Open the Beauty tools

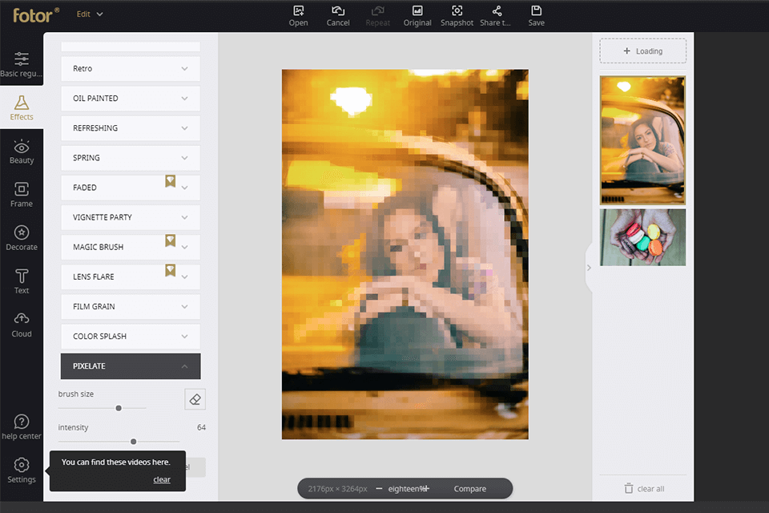point(22,151)
